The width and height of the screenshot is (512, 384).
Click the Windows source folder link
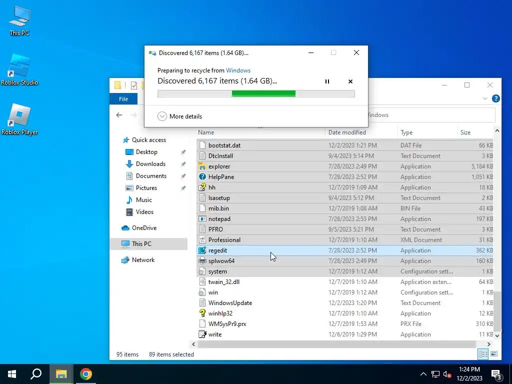click(238, 70)
